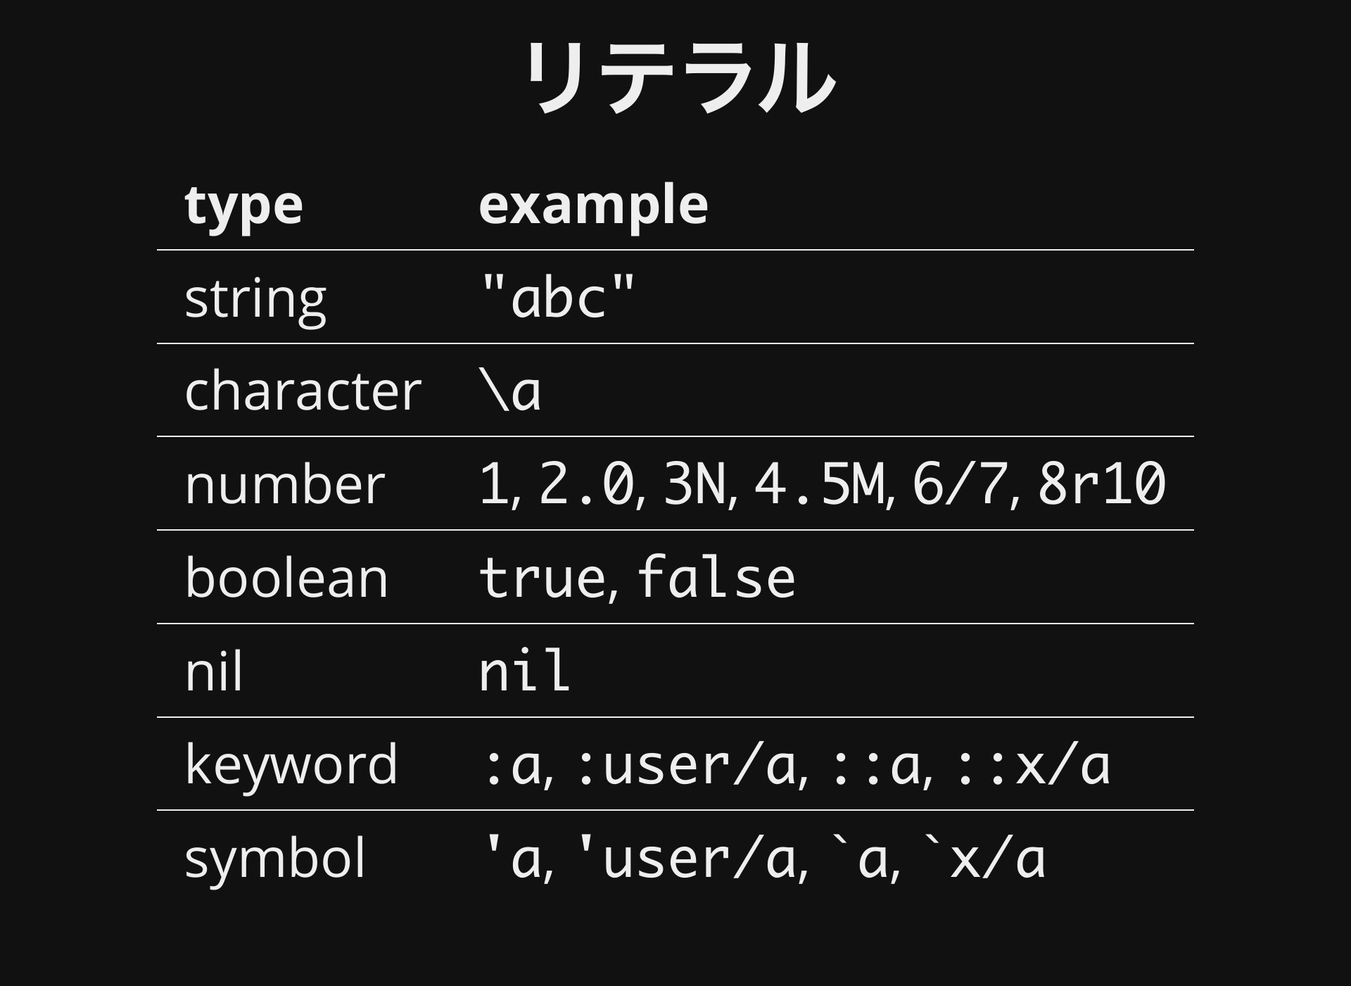Click the \a character example
1351x986 pixels.
point(510,391)
